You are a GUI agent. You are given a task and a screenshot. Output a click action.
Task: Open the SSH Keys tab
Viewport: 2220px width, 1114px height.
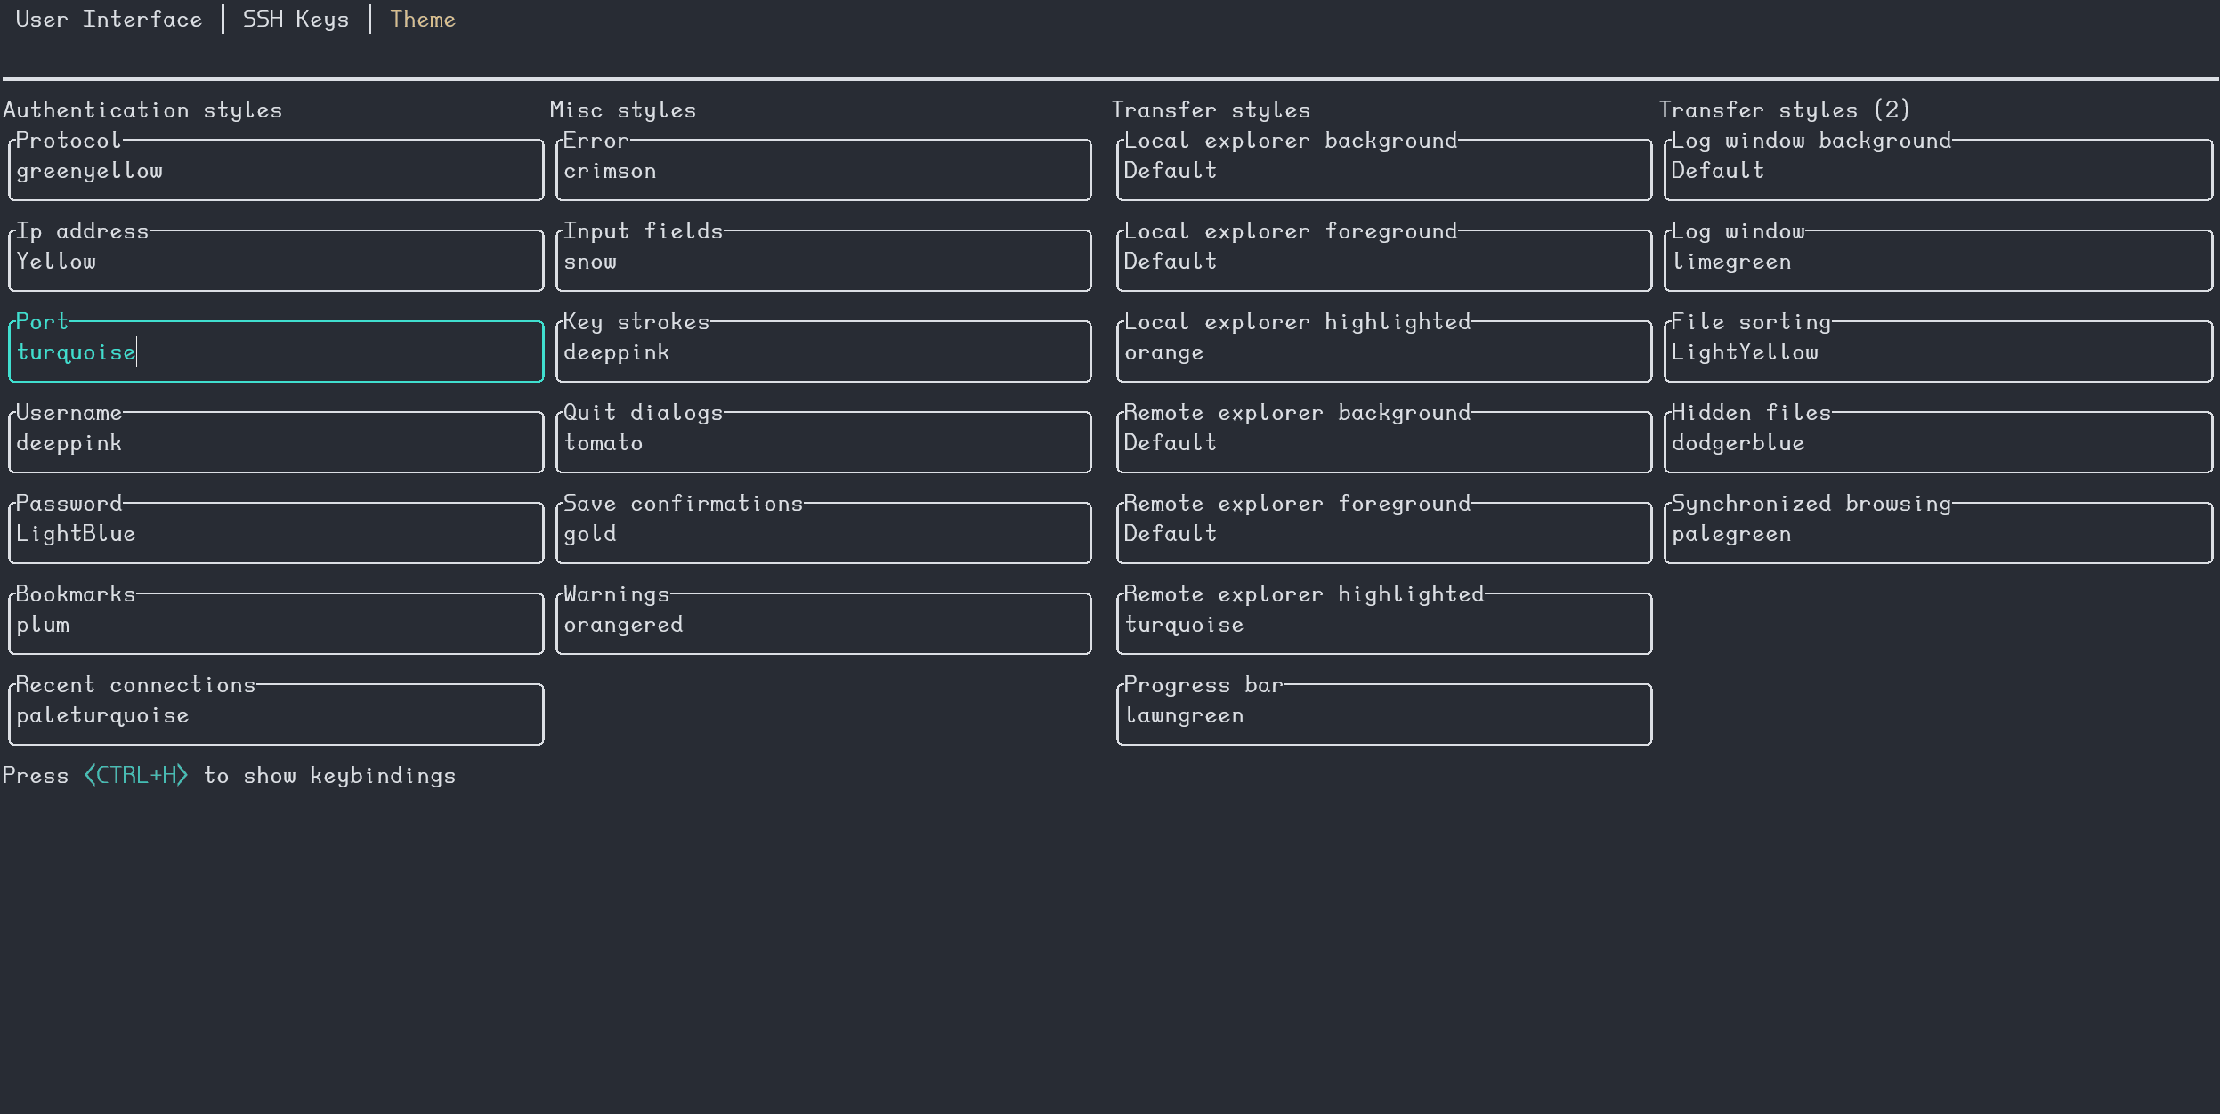296,20
